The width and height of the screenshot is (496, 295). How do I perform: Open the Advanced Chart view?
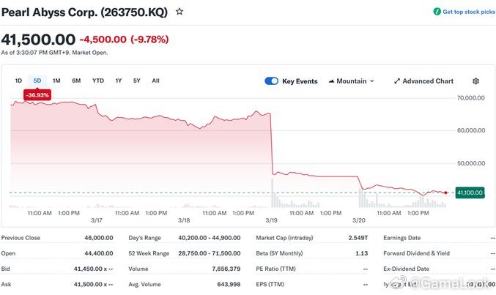424,81
